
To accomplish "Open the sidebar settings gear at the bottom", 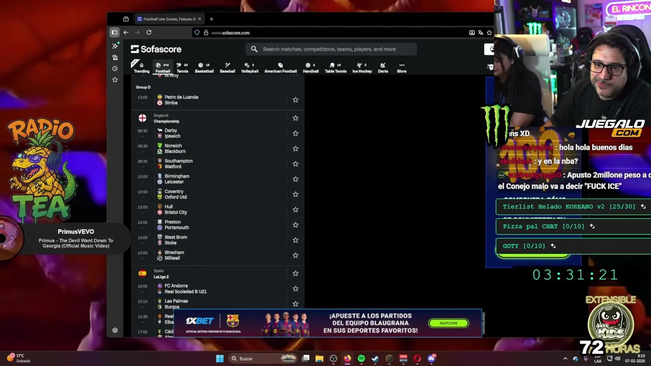I will coord(115,330).
